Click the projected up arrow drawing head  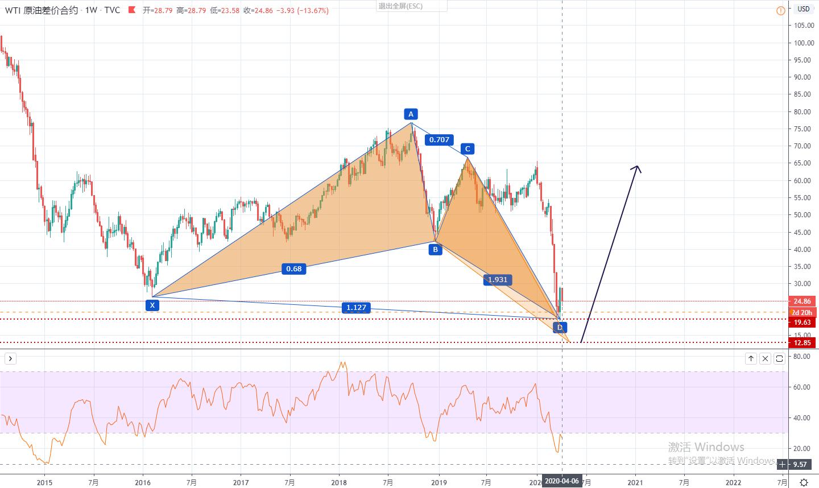(638, 168)
